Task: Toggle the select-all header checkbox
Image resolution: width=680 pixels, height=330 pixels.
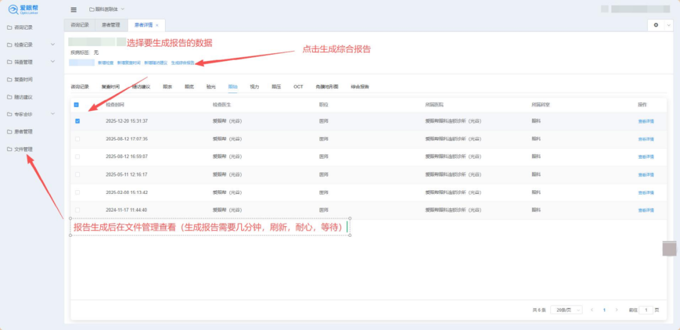Action: pos(77,105)
